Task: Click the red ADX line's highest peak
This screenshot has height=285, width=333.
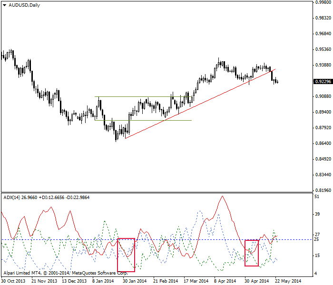Action: tap(222, 196)
